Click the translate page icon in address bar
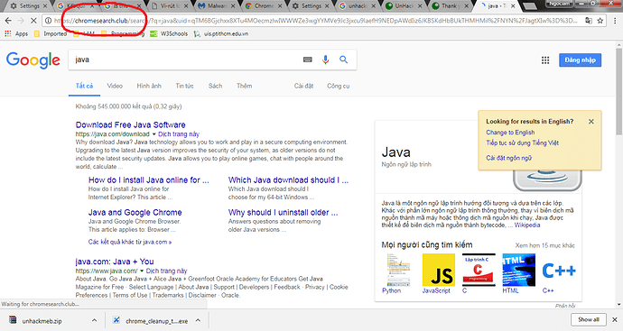Image resolution: width=623 pixels, height=331 pixels. (589, 20)
